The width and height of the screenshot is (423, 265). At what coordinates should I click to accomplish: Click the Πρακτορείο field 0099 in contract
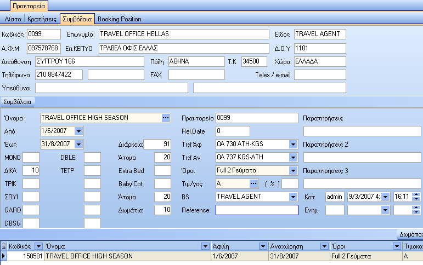click(x=257, y=118)
